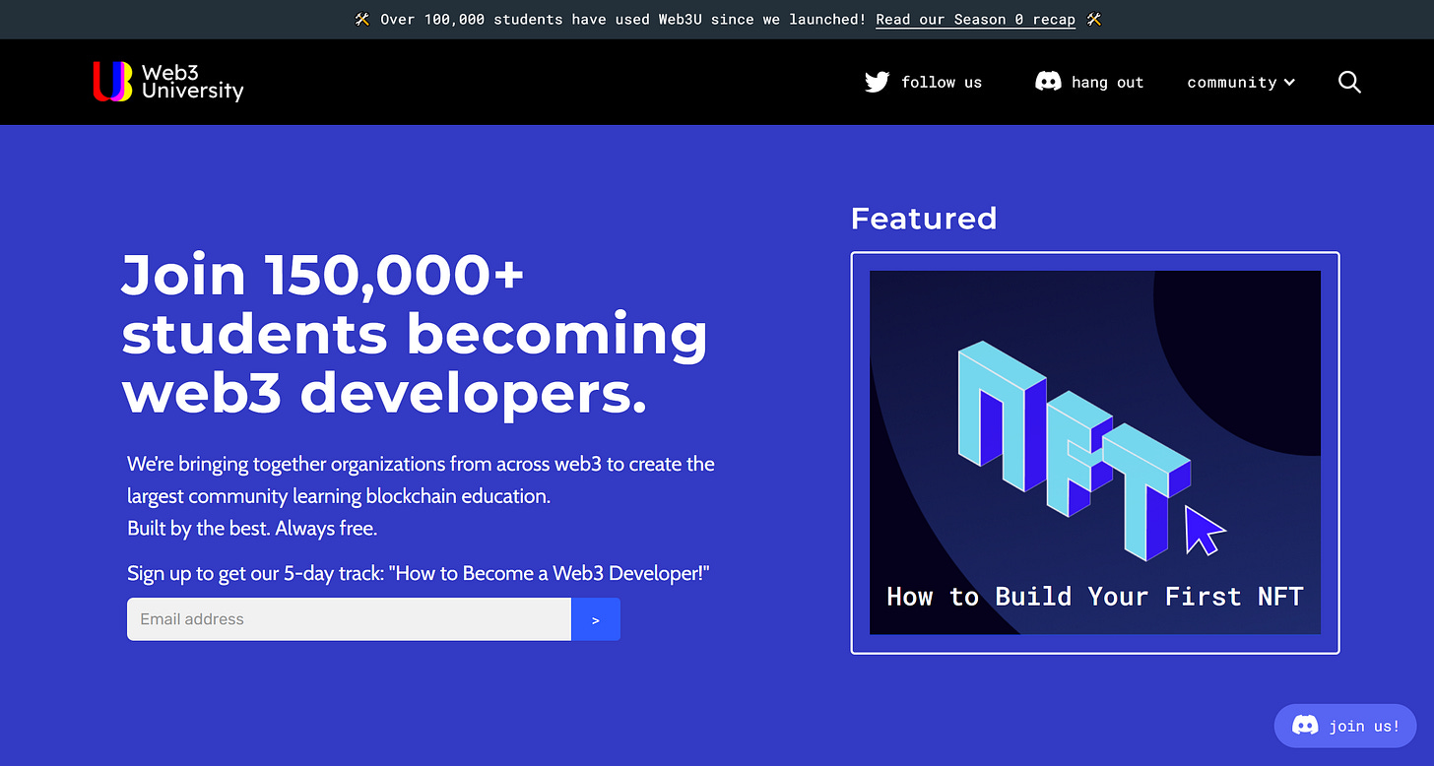The width and height of the screenshot is (1434, 766).
Task: Open the search magnifier icon
Action: [1349, 83]
